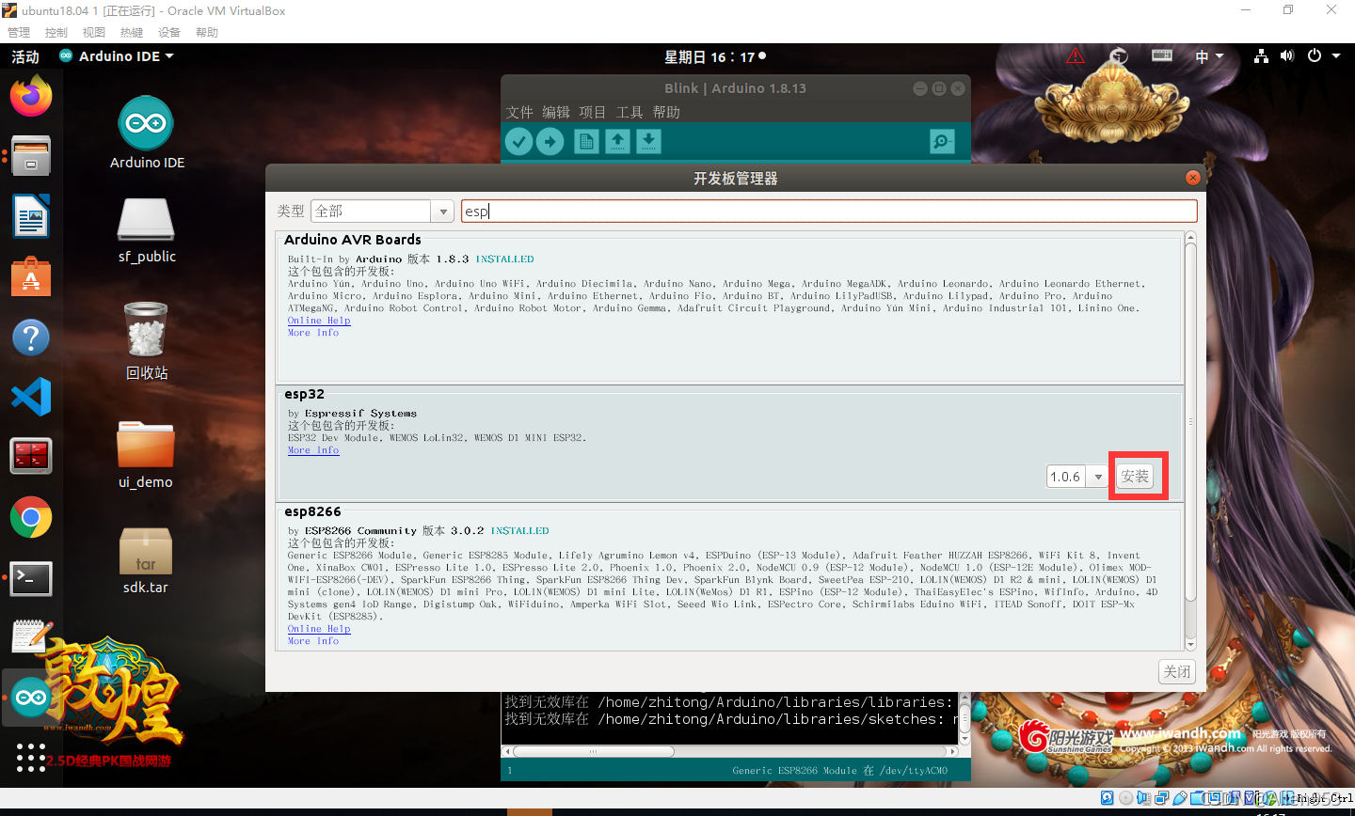Click the clock 星期日 16:17
Screen dimensions: 1355x816
[x=709, y=56]
